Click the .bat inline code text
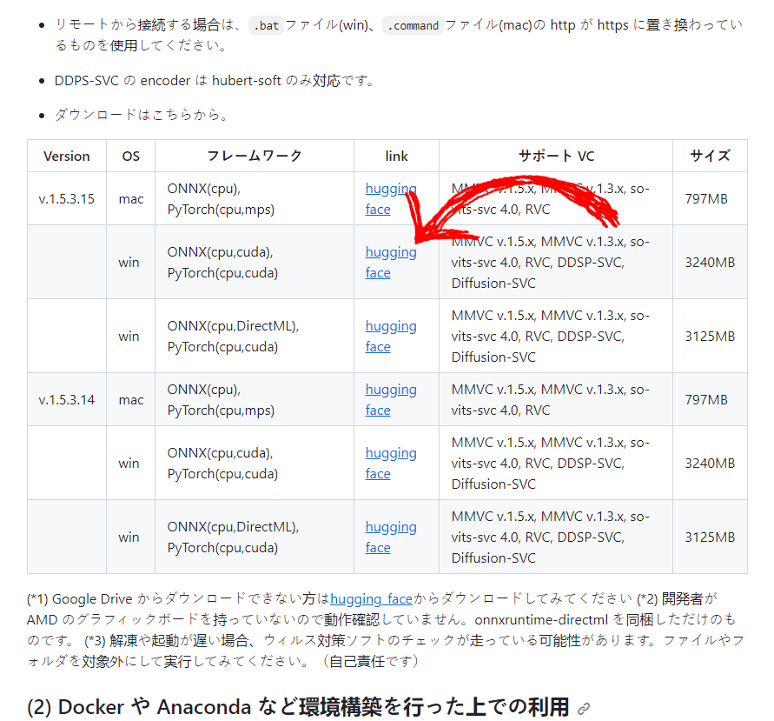The image size is (774, 721). coord(266,25)
